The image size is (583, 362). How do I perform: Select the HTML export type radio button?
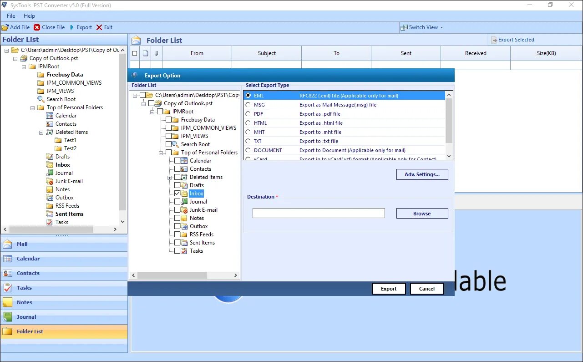click(x=248, y=123)
